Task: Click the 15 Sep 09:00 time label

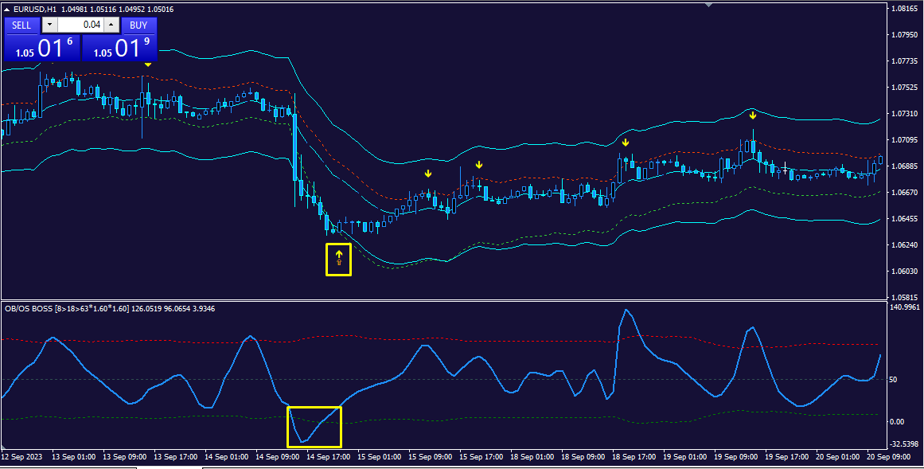Action: point(429,456)
